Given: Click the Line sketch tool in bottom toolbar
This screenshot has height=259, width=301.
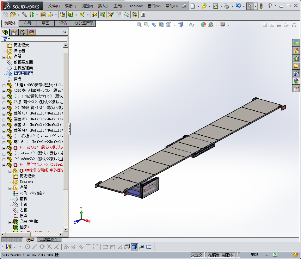Looking at the screenshot, I should click(35, 247).
